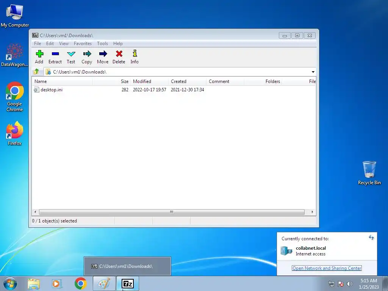Select the Recycle Bin icon
Image resolution: width=388 pixels, height=291 pixels.
click(369, 173)
